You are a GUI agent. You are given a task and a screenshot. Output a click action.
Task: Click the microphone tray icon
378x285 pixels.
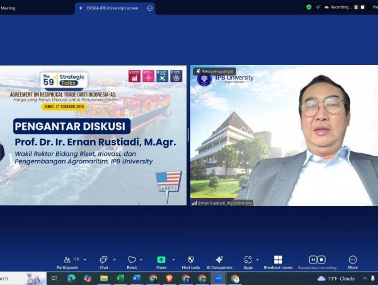[x=373, y=279]
